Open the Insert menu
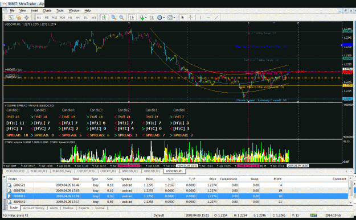Image resolution: width=356 pixels, height=220 pixels. tap(34, 11)
